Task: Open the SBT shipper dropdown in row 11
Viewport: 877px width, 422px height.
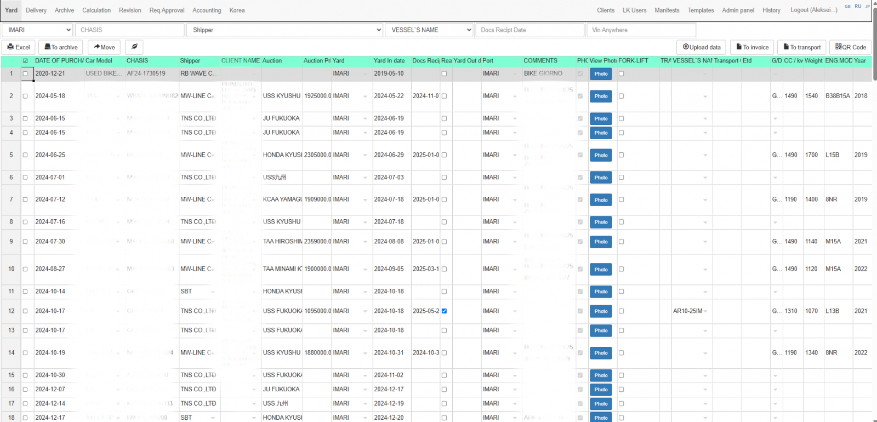Action: click(213, 292)
